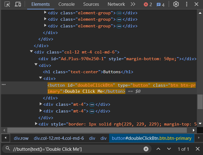The image size is (203, 155).
Task: Click the XPath search input field
Action: click(x=76, y=149)
